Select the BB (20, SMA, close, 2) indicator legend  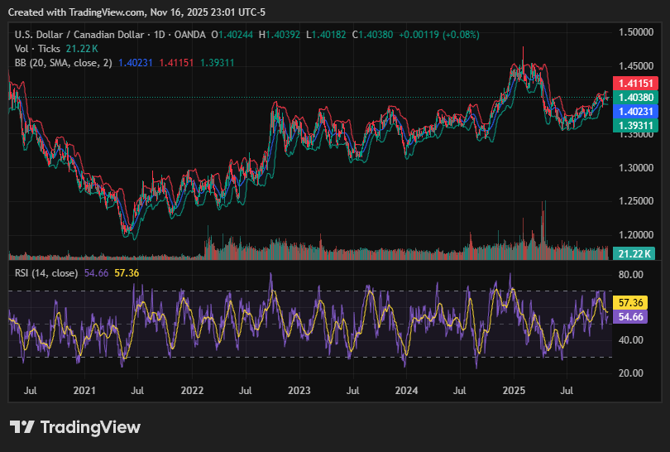[64, 63]
